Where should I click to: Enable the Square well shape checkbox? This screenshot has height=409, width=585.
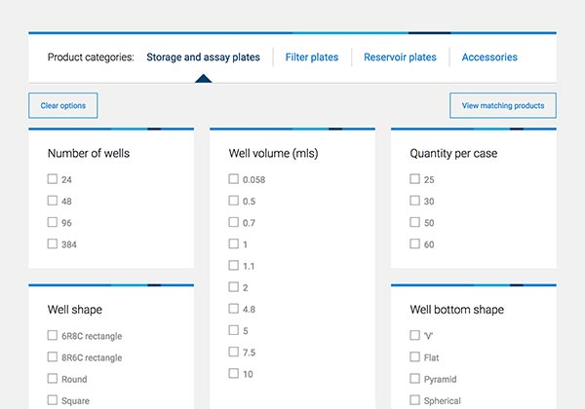coord(53,400)
